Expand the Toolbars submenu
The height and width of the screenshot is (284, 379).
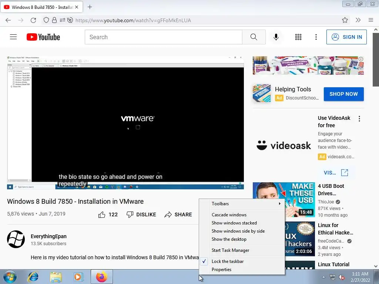242,204
